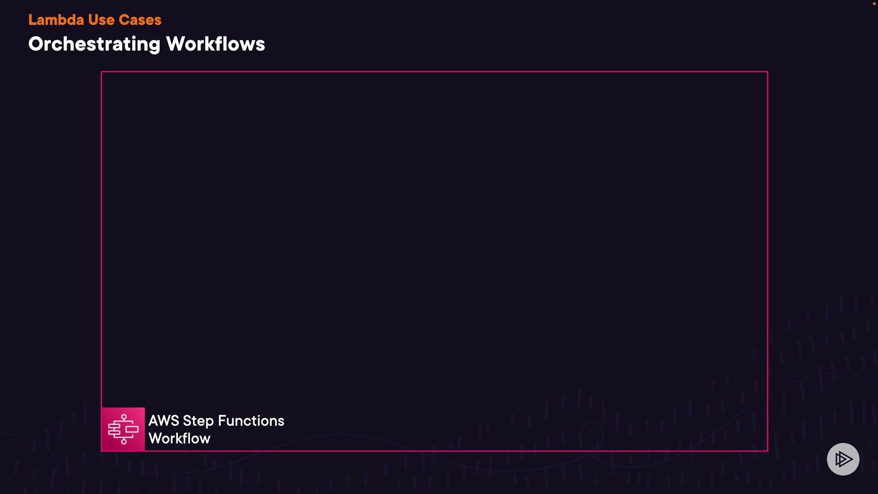Click the "AWS Step Functions" label line
This screenshot has width=878, height=494.
(216, 420)
